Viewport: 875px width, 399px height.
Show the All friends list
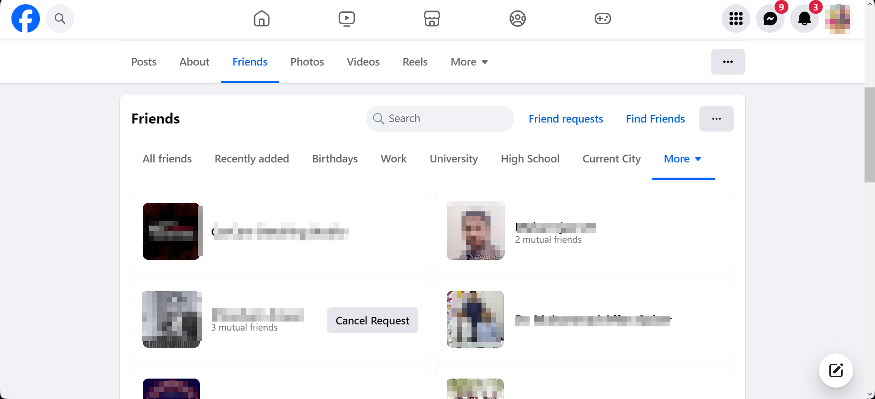click(x=167, y=159)
